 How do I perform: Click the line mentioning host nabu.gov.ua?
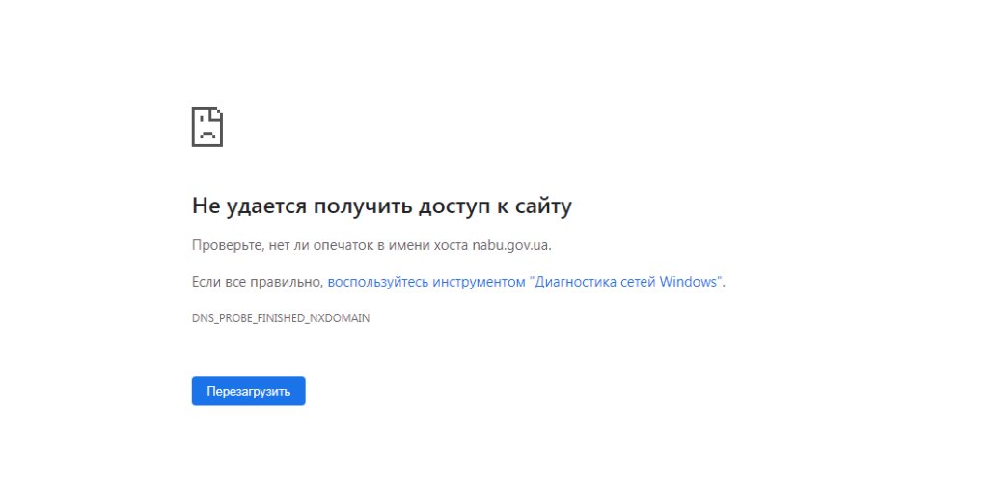pos(371,245)
